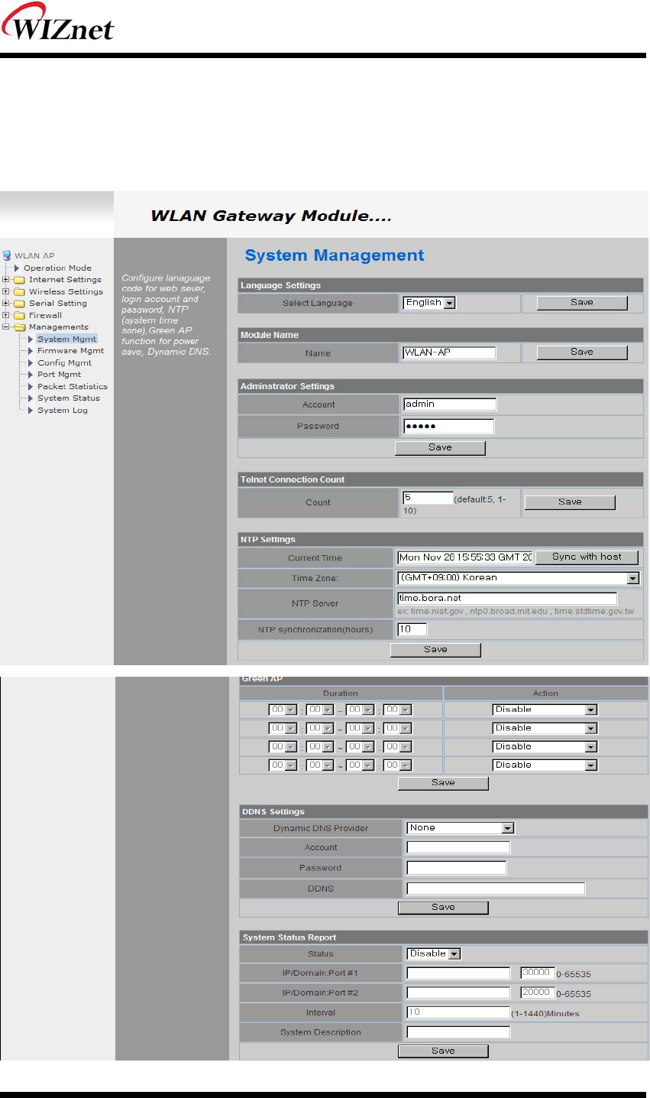The height and width of the screenshot is (1098, 650).
Task: Select System Mgmt in tree
Action: (67, 339)
